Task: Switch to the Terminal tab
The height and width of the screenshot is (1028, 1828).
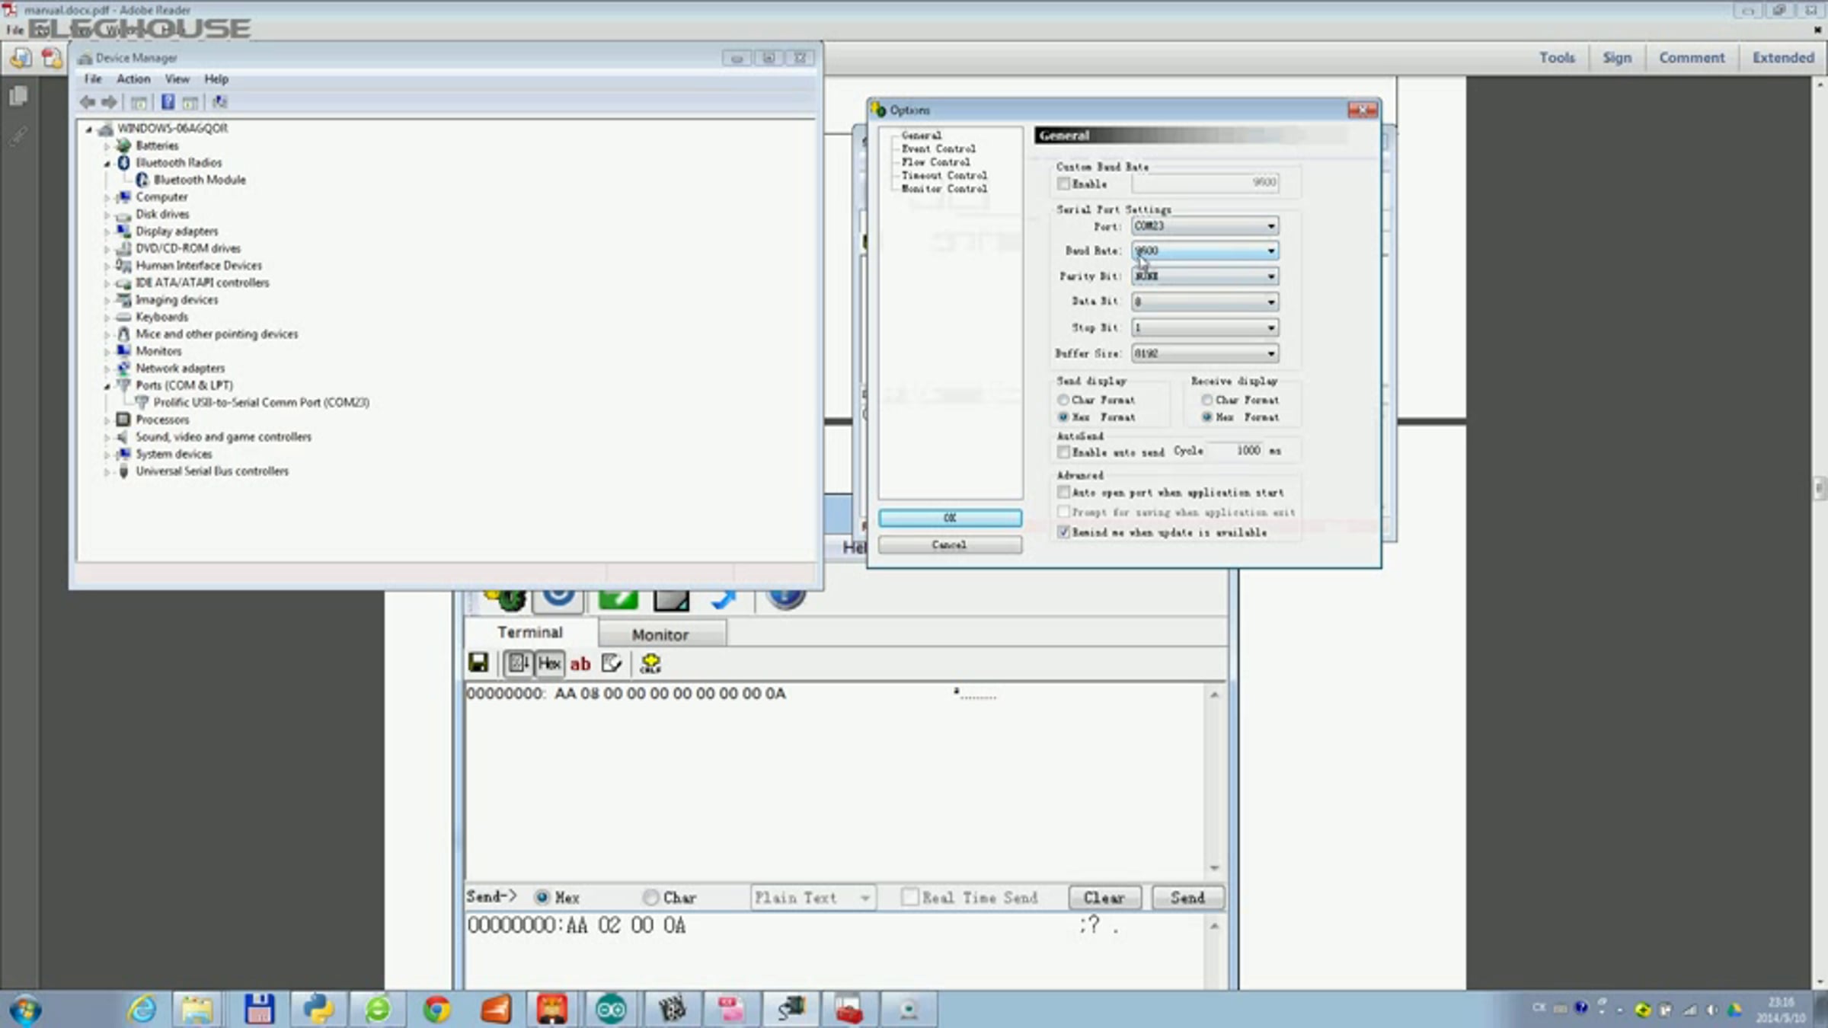Action: pyautogui.click(x=530, y=632)
